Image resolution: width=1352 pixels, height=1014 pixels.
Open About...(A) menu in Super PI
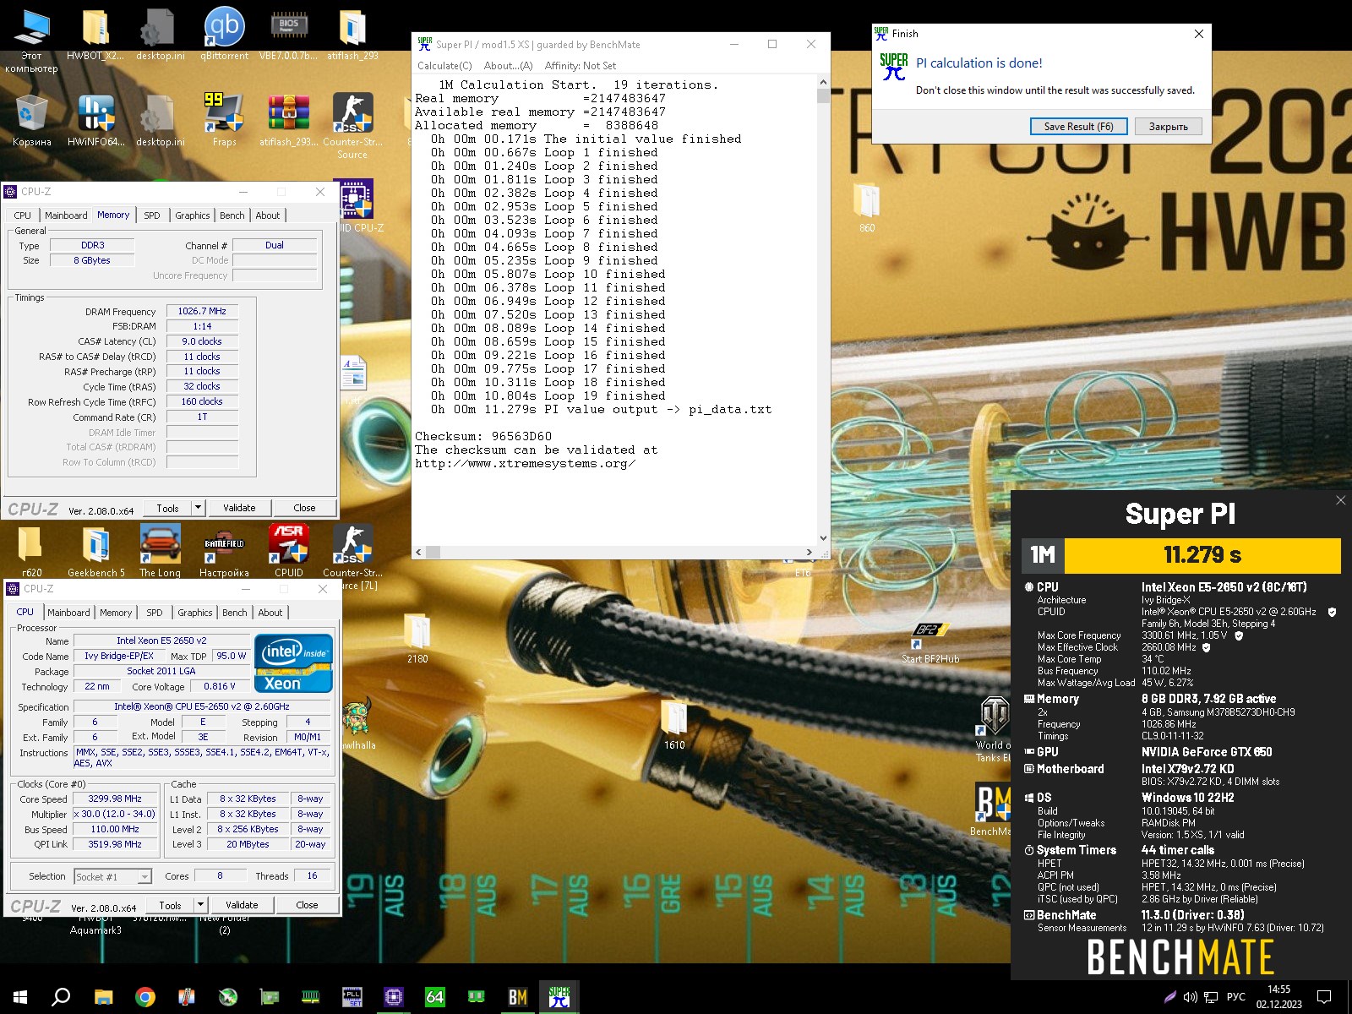pos(508,66)
